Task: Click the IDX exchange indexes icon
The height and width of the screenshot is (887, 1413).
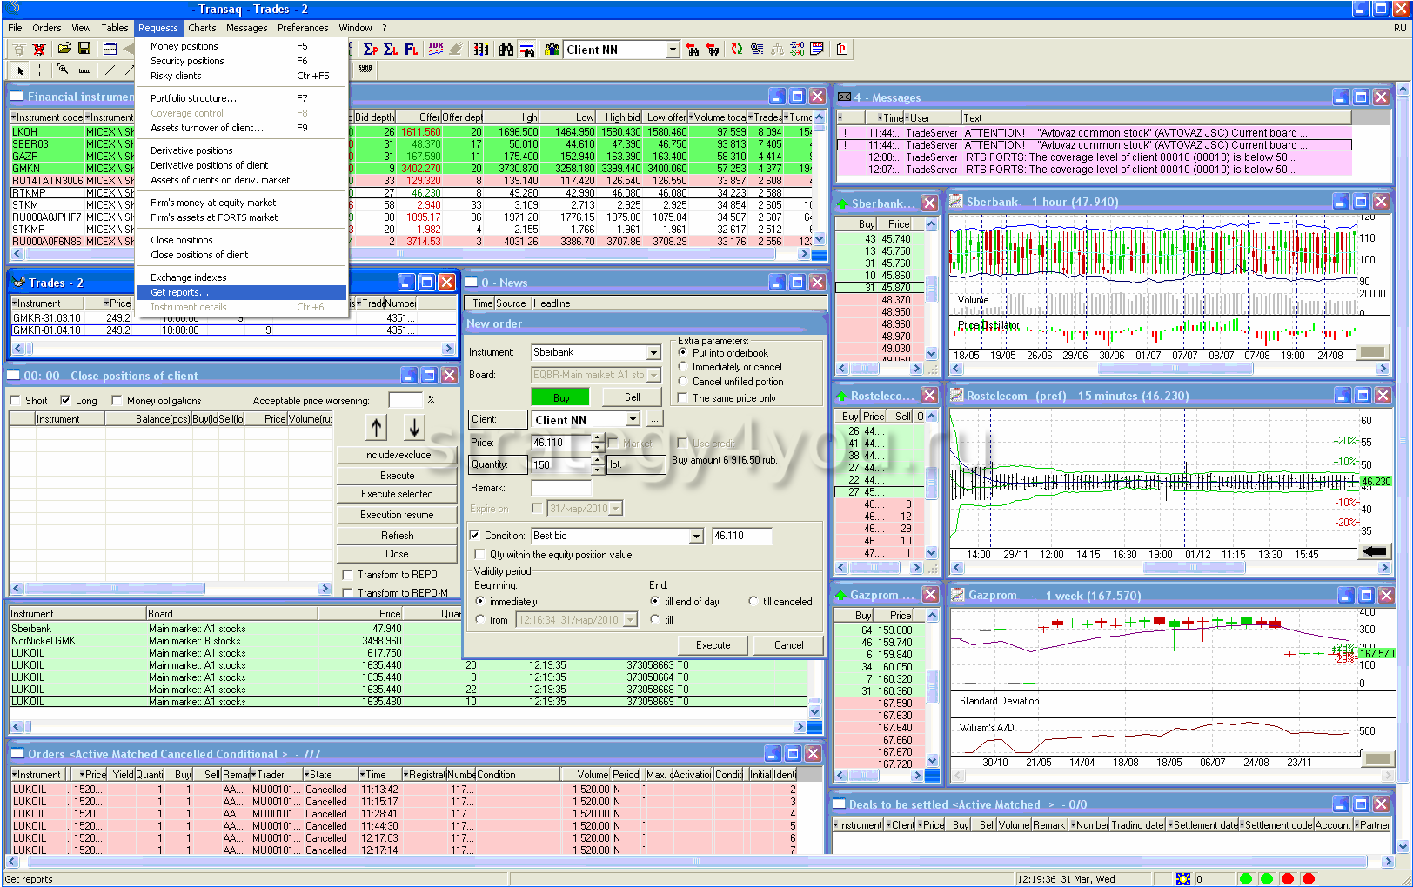Action: [x=436, y=49]
